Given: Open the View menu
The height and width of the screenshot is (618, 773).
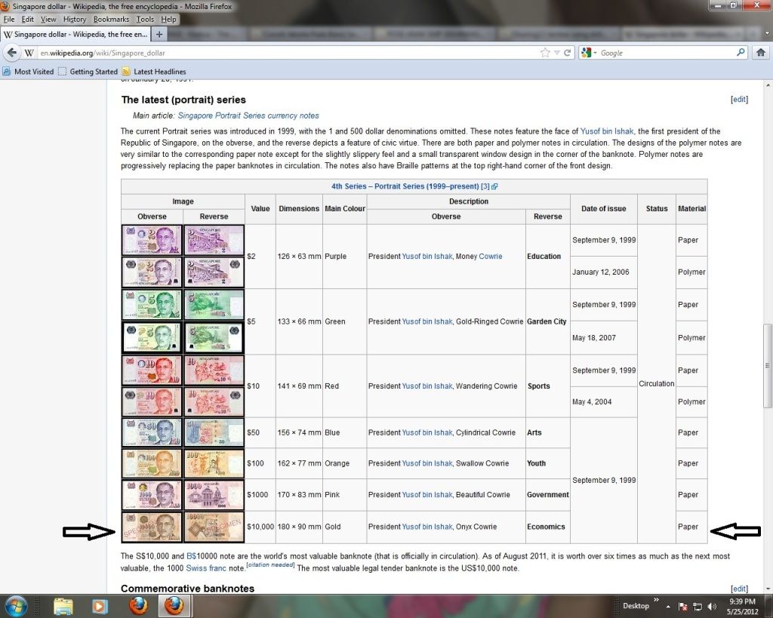Looking at the screenshot, I should tap(48, 19).
